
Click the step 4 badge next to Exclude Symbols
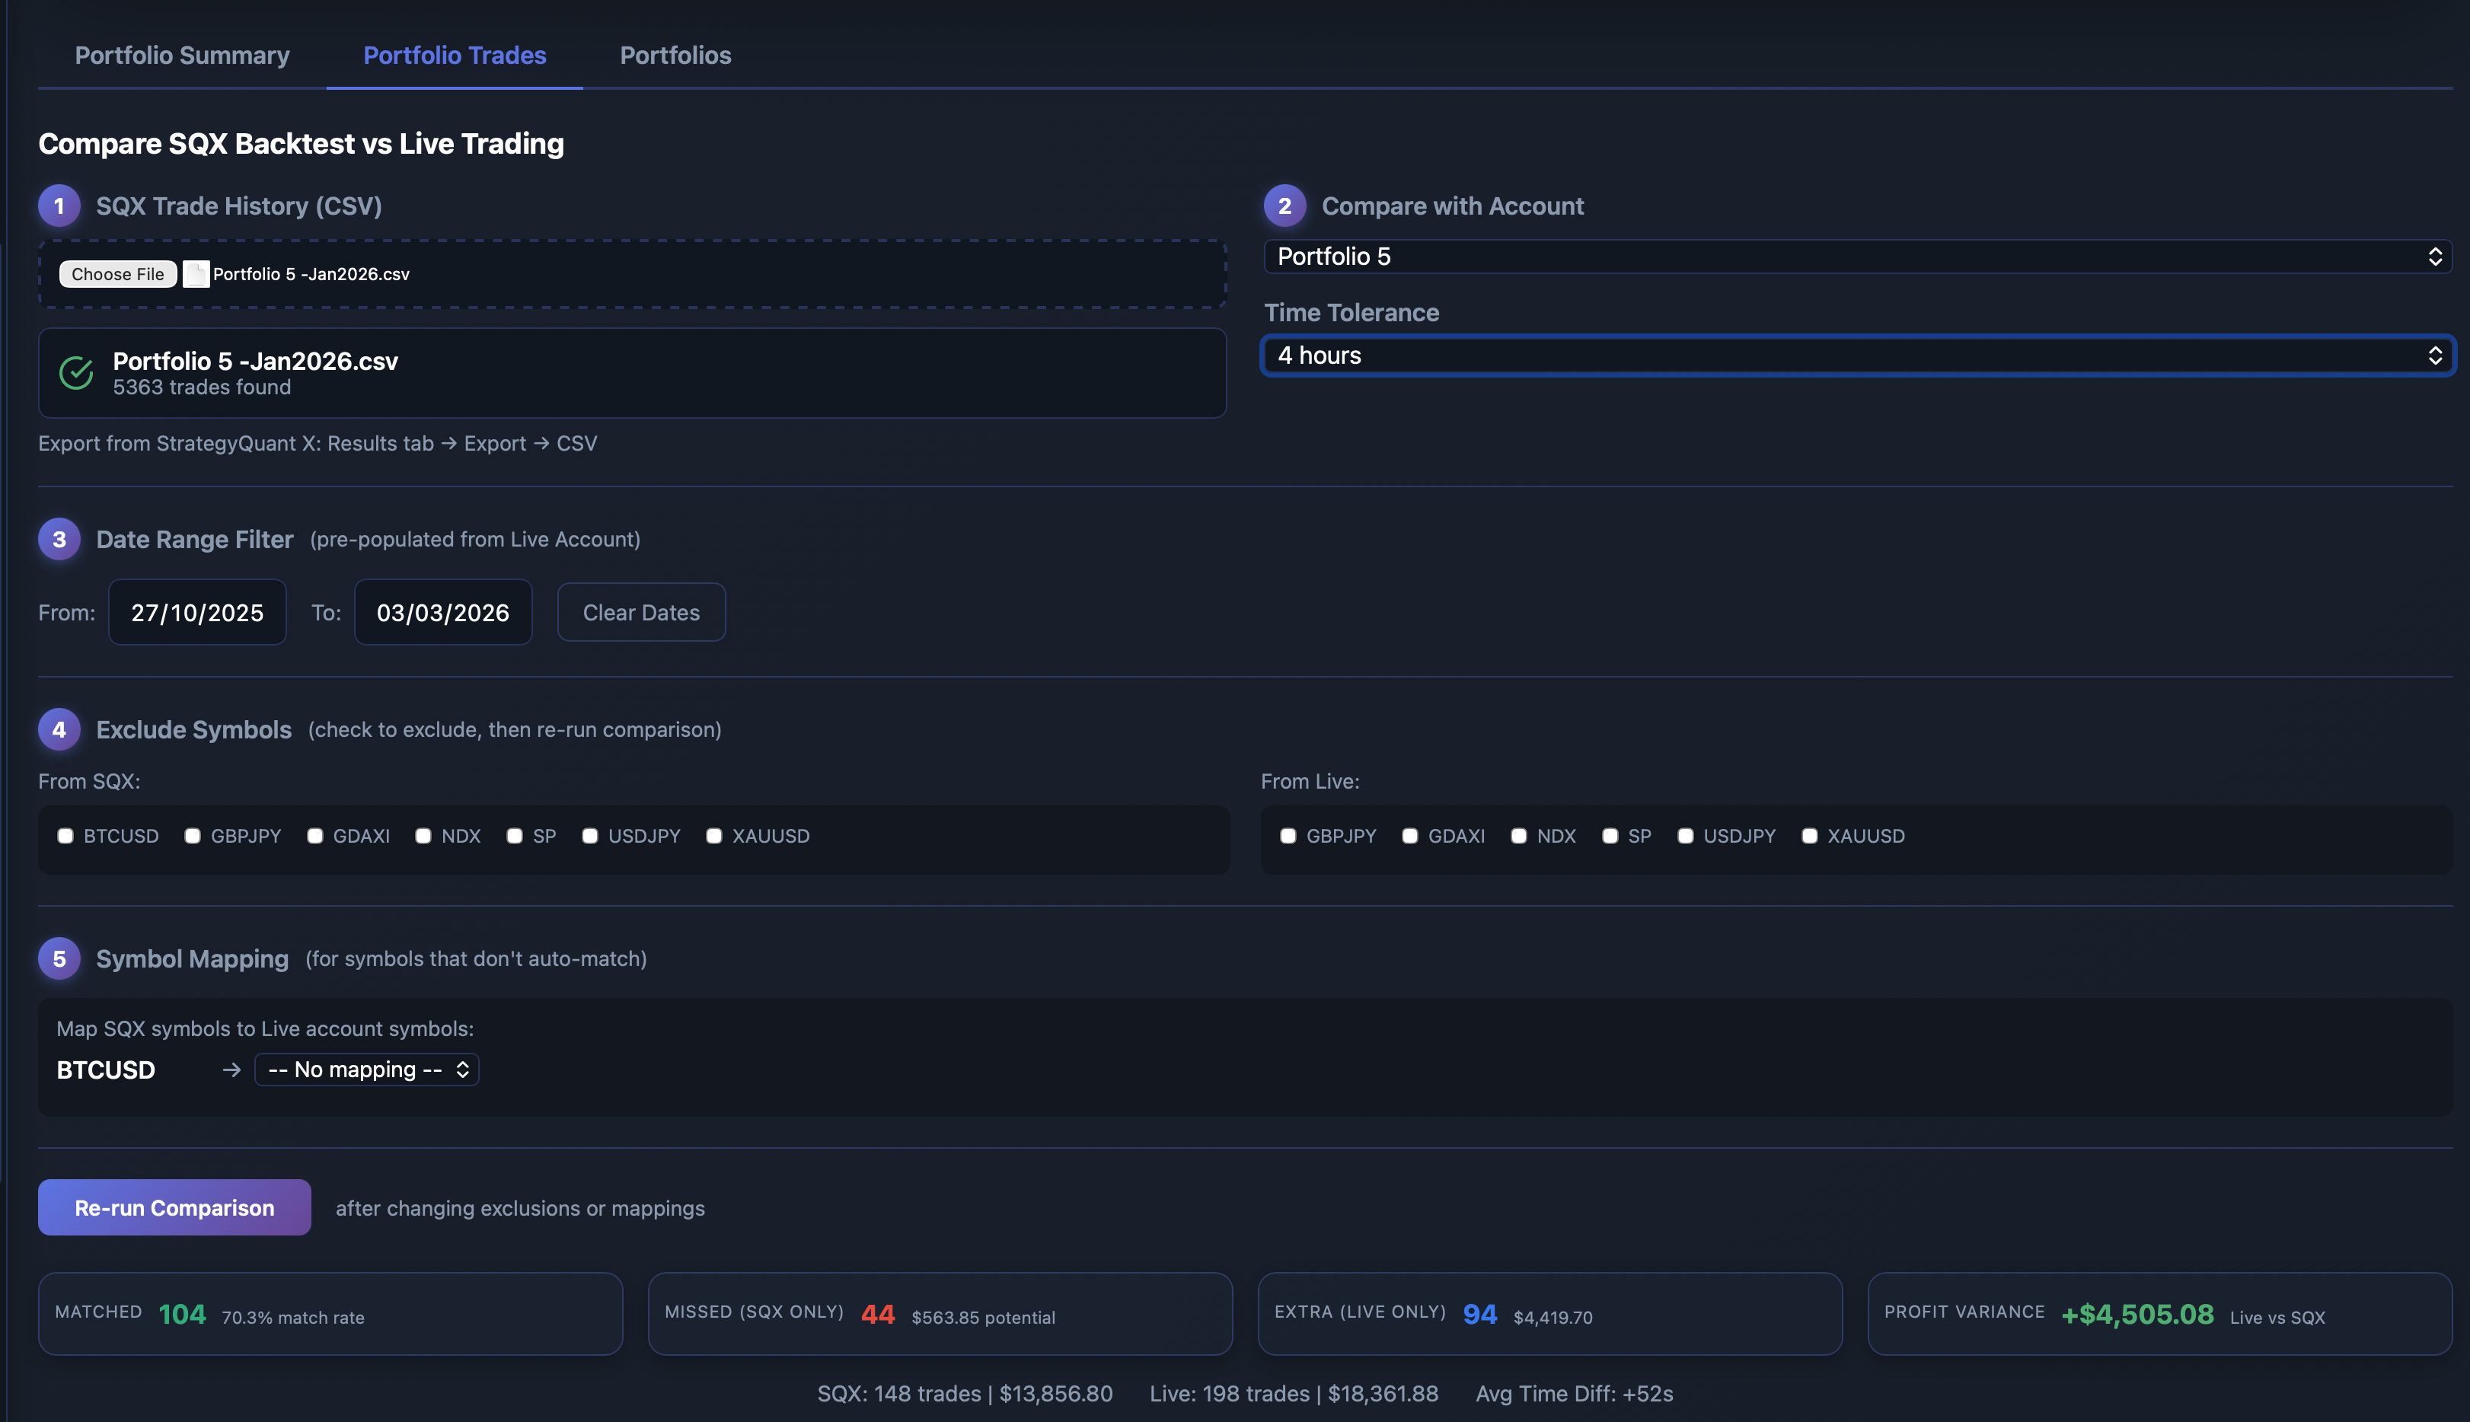pos(59,729)
